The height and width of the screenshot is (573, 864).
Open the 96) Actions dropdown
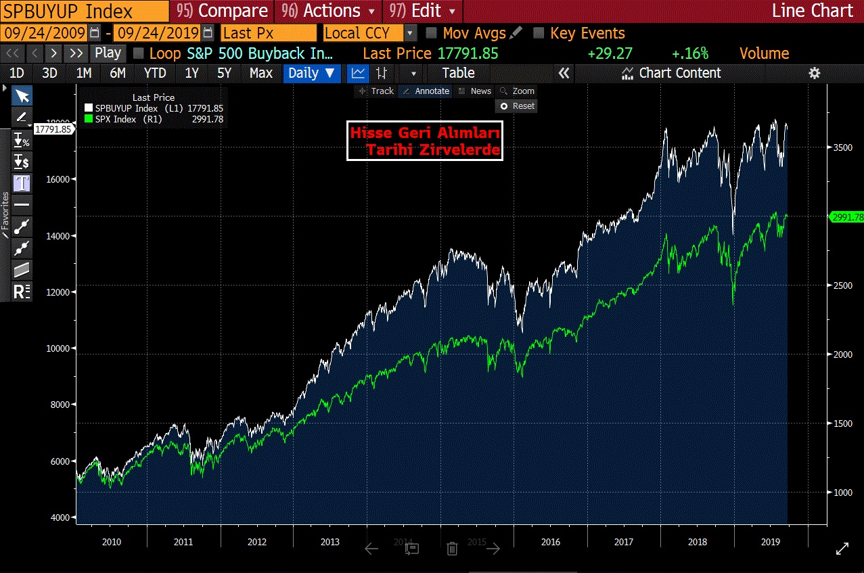328,11
